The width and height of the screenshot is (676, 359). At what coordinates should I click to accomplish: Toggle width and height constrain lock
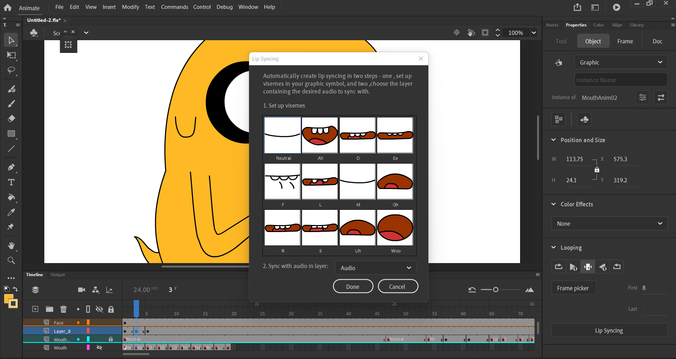point(597,170)
